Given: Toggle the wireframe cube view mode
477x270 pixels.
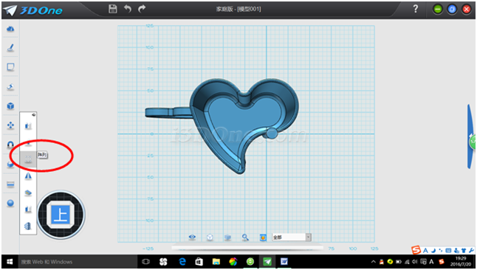Looking at the screenshot, I should (x=210, y=237).
